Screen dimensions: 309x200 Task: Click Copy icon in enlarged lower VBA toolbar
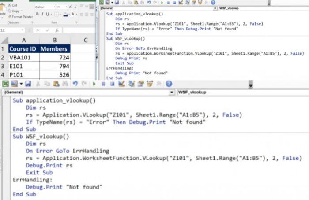(47, 84)
